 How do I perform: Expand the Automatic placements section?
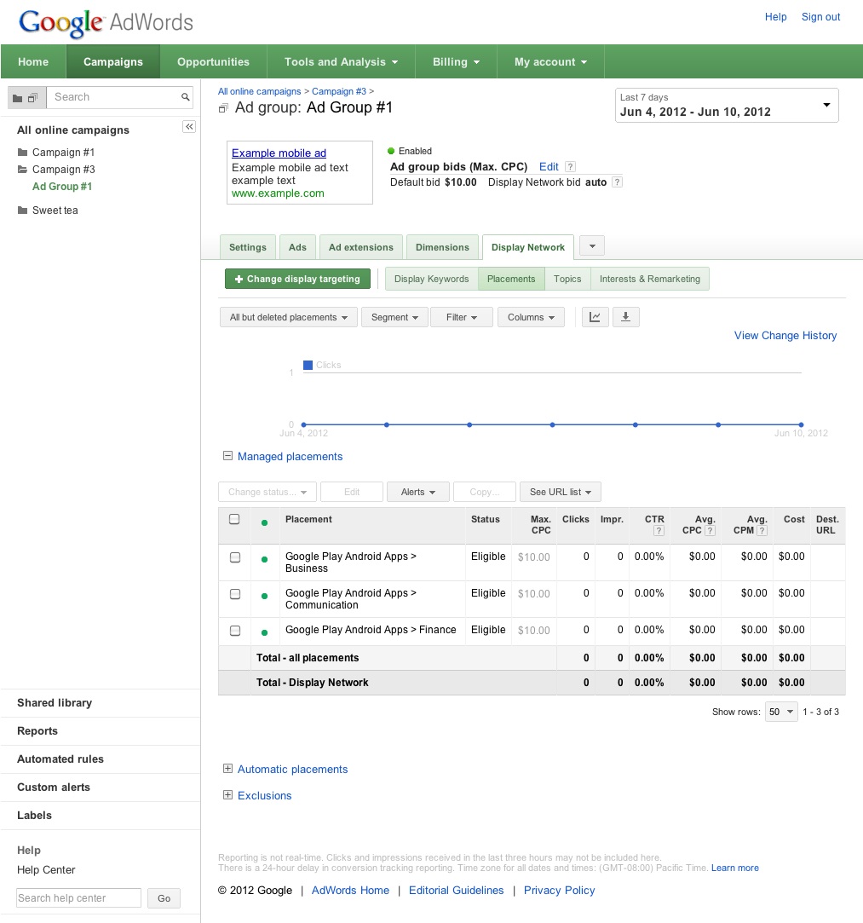(x=227, y=769)
